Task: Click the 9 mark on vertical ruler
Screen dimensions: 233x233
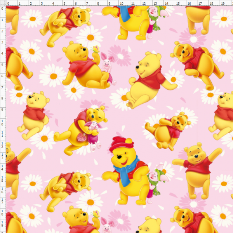Action: click(x=2, y=110)
